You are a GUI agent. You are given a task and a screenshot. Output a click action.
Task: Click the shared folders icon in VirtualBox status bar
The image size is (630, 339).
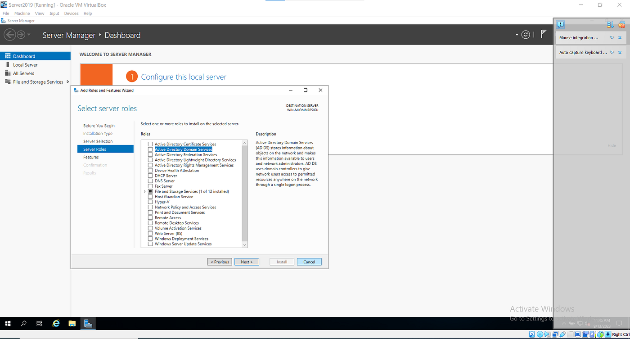point(570,334)
